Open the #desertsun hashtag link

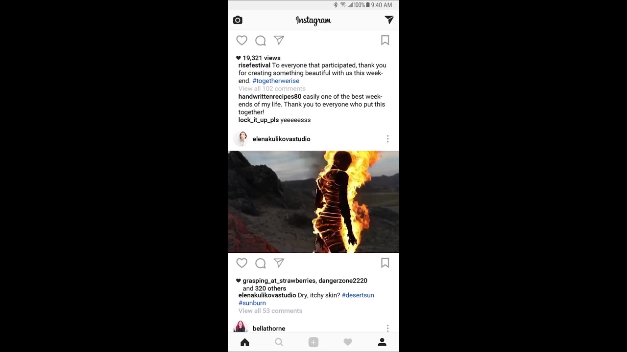click(x=358, y=295)
